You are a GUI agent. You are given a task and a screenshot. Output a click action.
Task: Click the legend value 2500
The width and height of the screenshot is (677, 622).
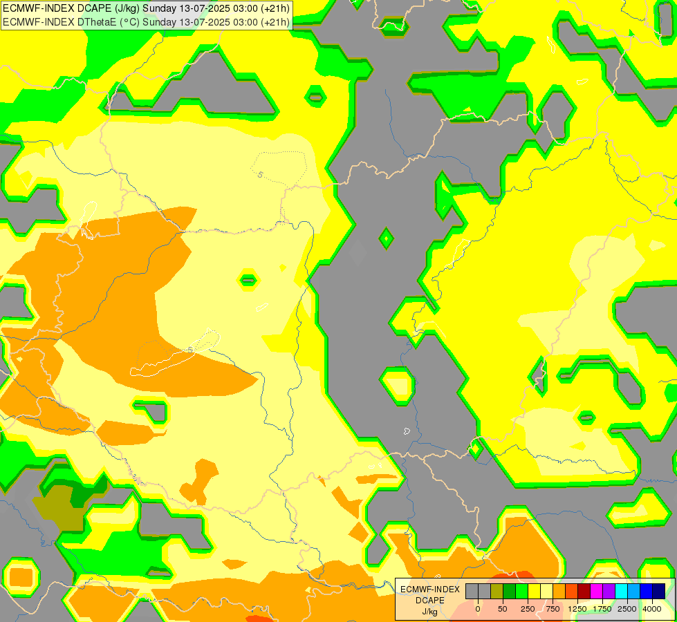tap(627, 609)
